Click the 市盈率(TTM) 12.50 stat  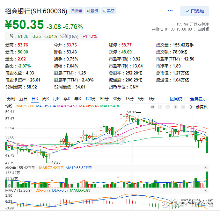[x=175, y=59]
